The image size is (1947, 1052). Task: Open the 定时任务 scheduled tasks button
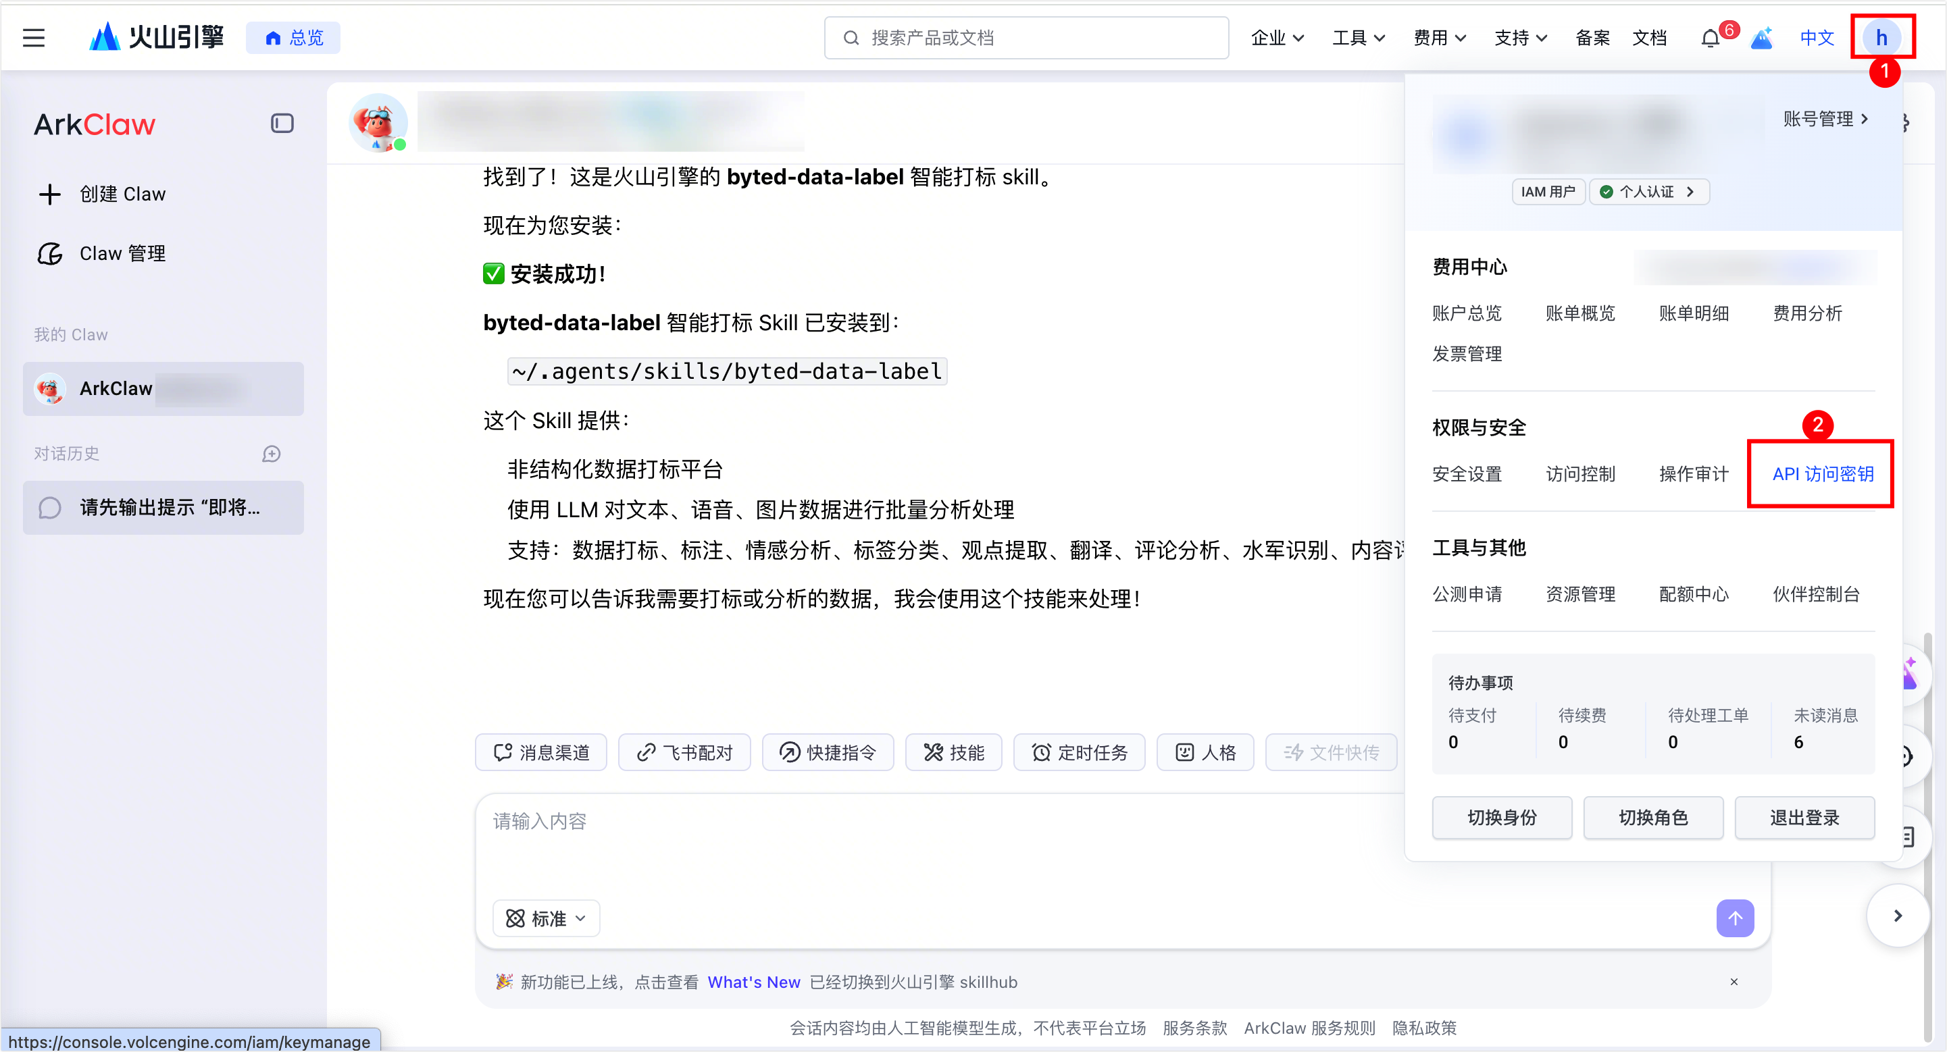tap(1080, 752)
